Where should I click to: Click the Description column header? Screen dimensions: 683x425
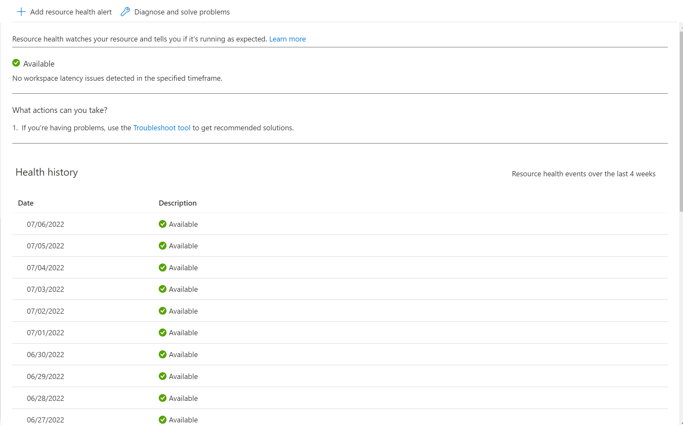[177, 203]
